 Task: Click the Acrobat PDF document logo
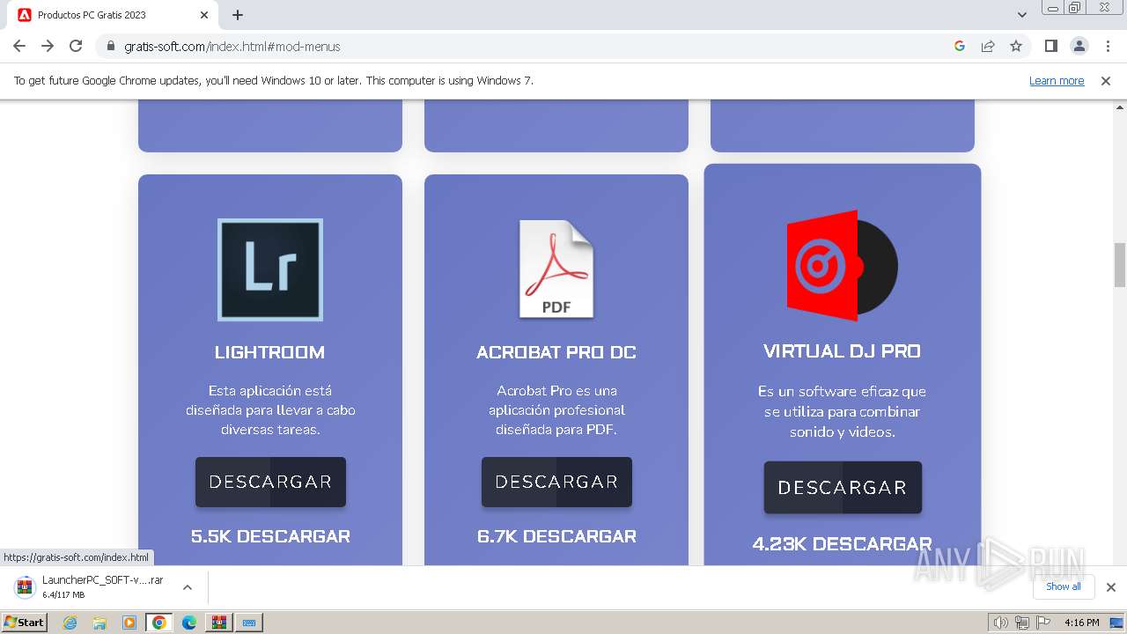pyautogui.click(x=556, y=269)
